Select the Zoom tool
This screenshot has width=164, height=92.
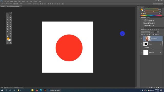(x=10, y=36)
